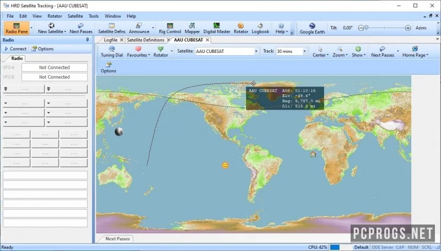Pin the Radio pane
The image size is (441, 251).
point(87,40)
